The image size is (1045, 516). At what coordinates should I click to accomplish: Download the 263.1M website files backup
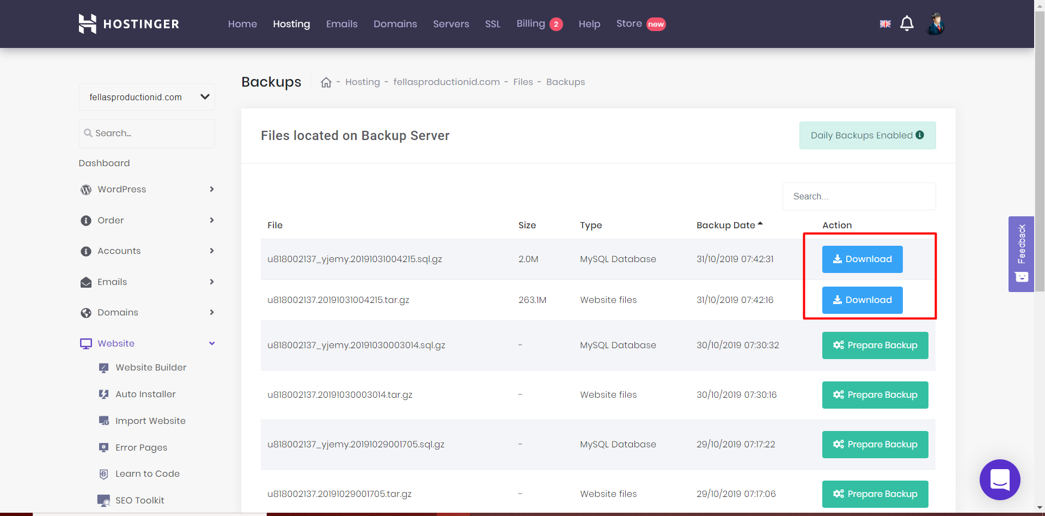[x=862, y=300]
